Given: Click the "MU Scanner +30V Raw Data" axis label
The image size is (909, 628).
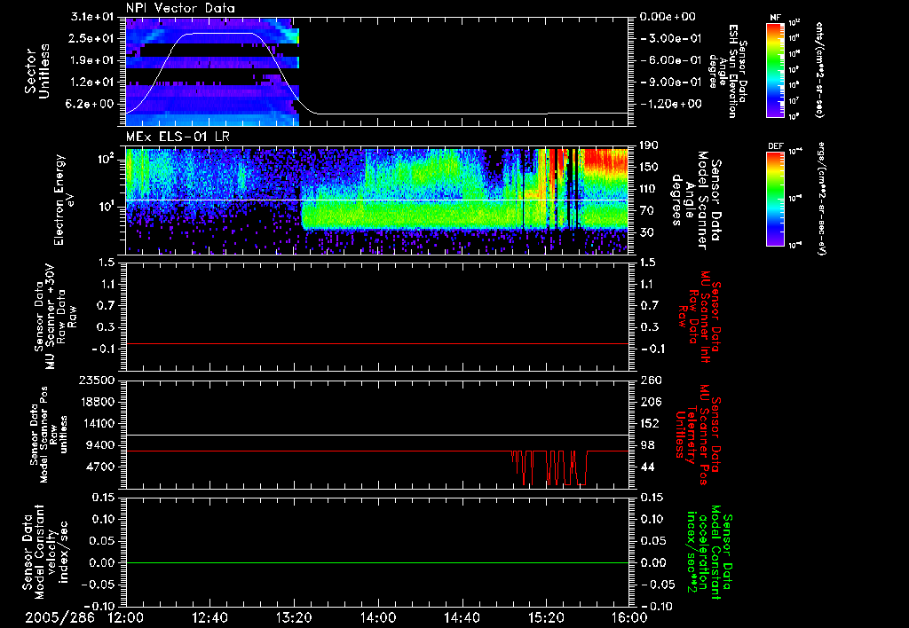Looking at the screenshot, I should pos(55,317).
